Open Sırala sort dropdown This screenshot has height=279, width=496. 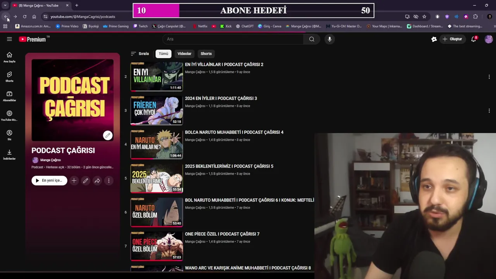[140, 54]
